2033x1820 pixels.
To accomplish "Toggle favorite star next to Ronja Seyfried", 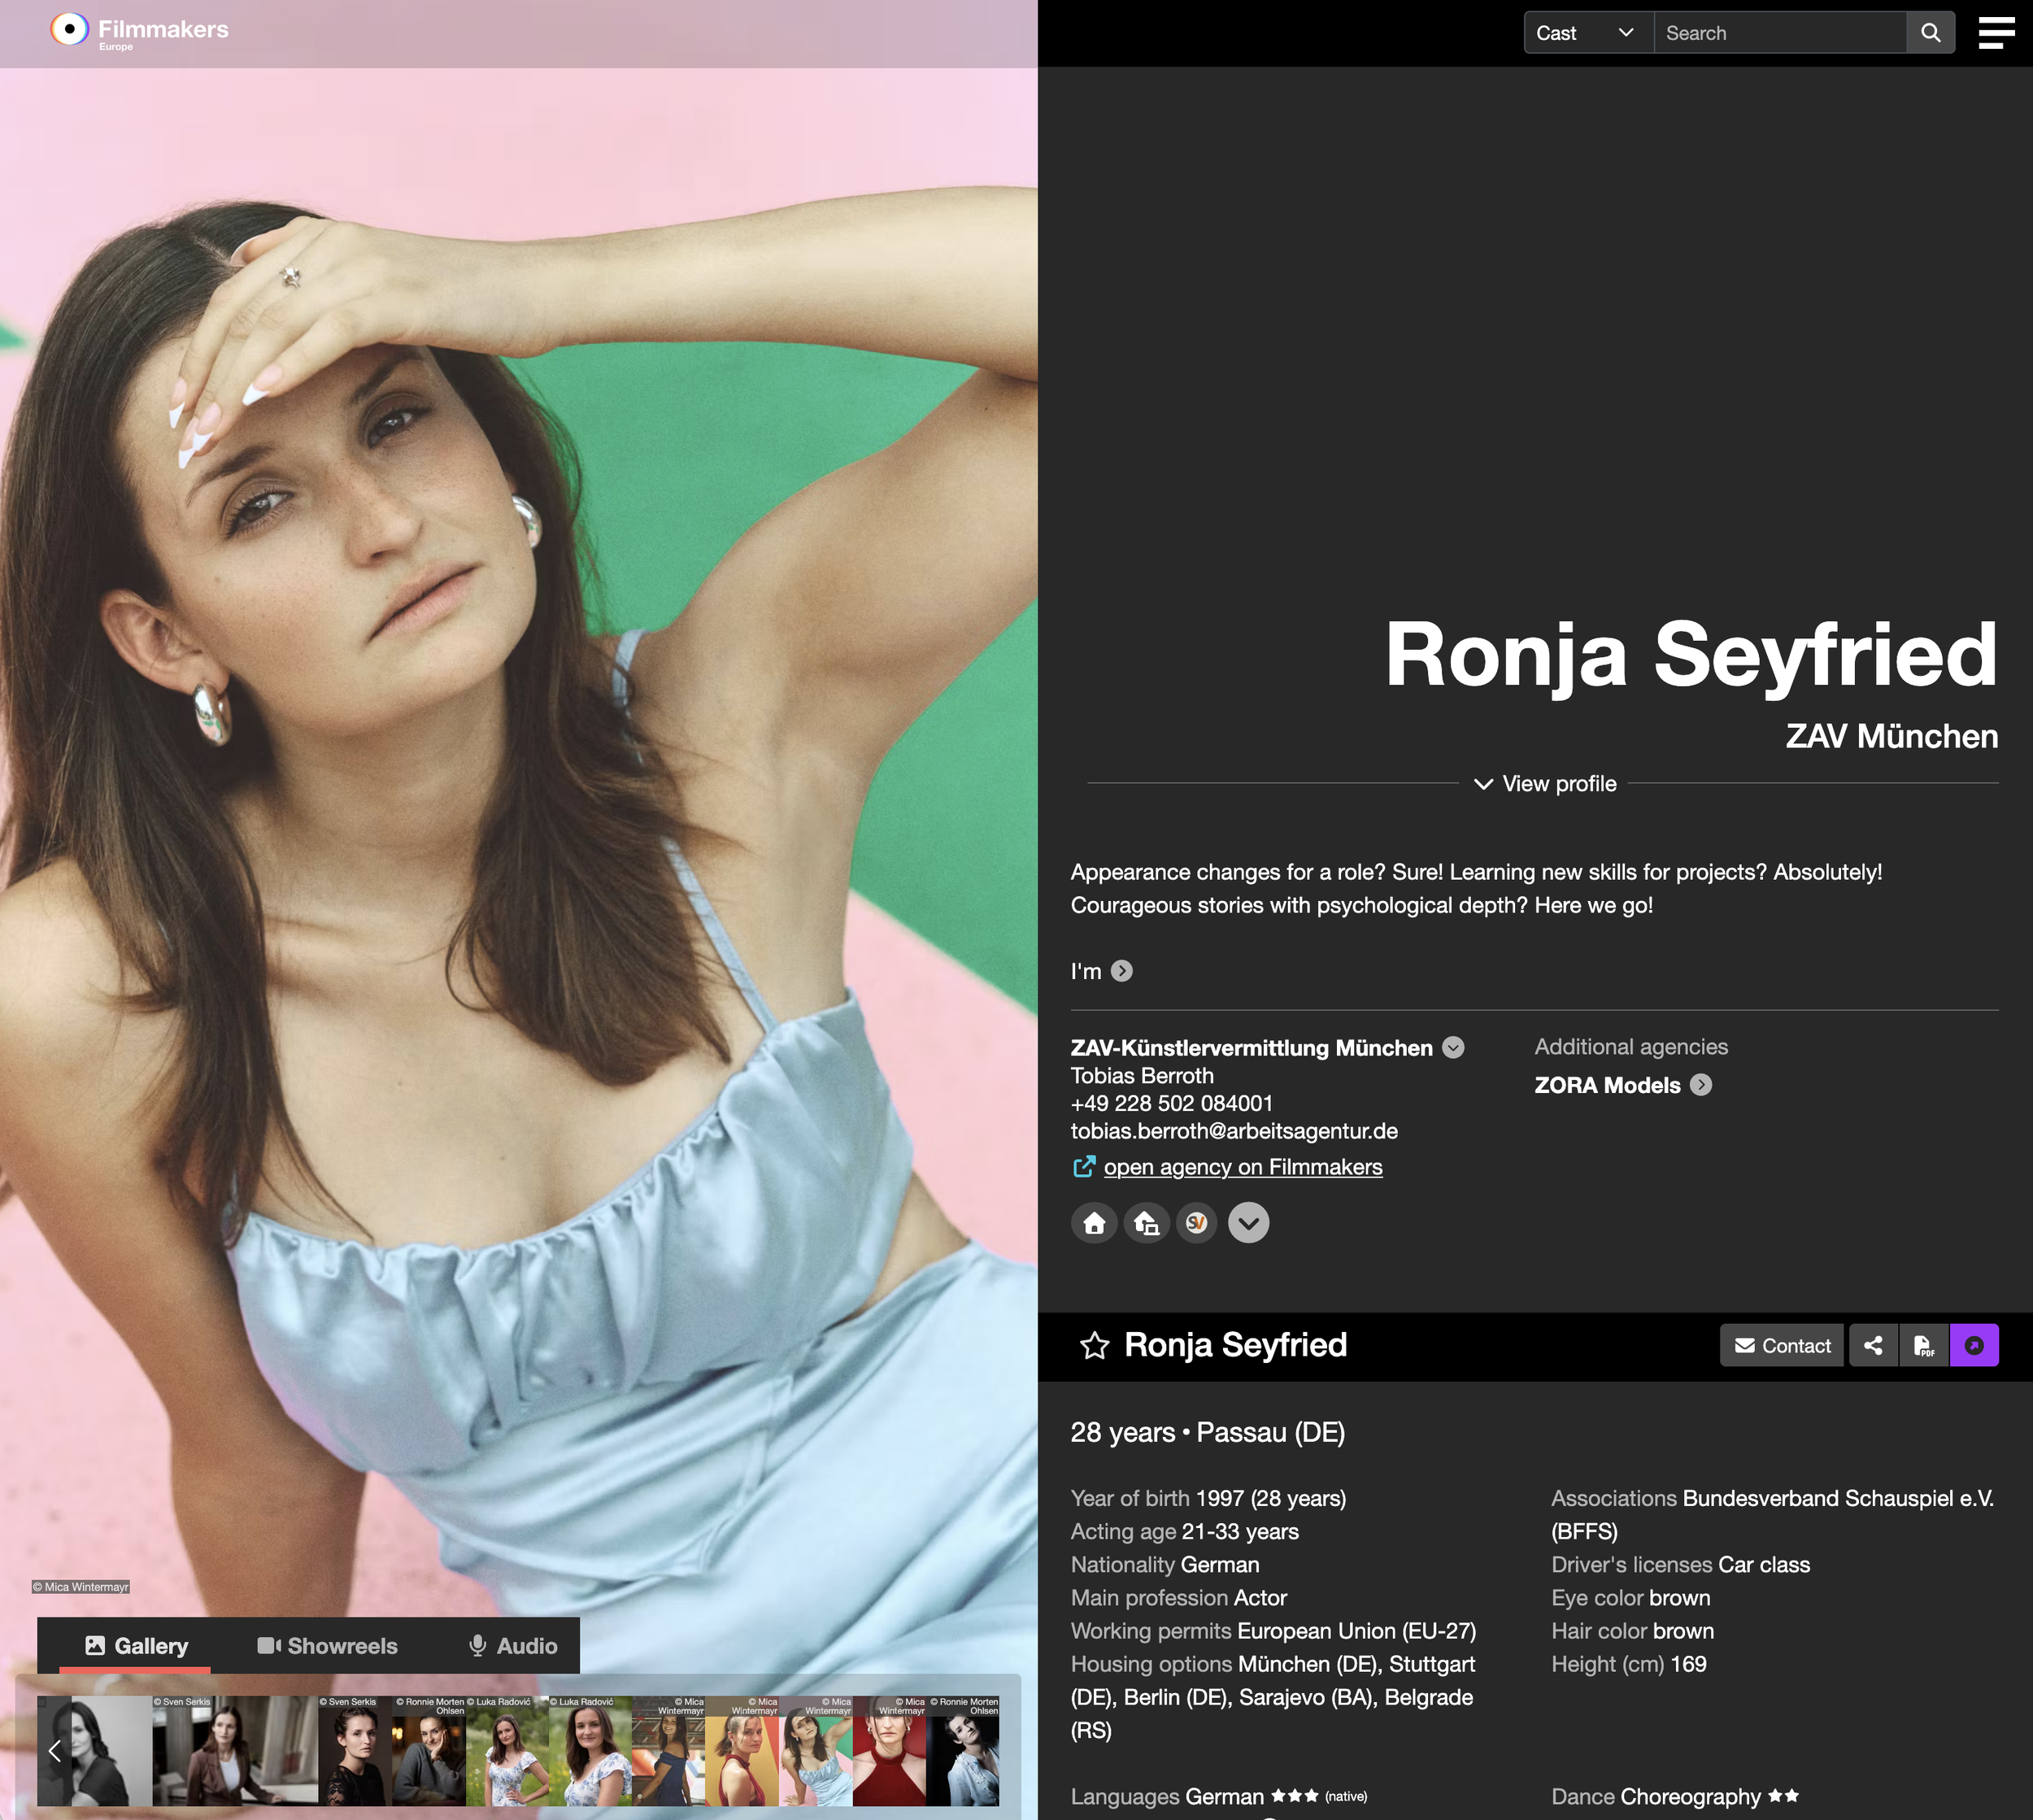I will 1094,1345.
